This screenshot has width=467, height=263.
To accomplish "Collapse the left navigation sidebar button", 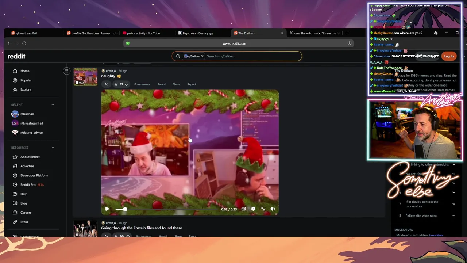I will click(66, 71).
